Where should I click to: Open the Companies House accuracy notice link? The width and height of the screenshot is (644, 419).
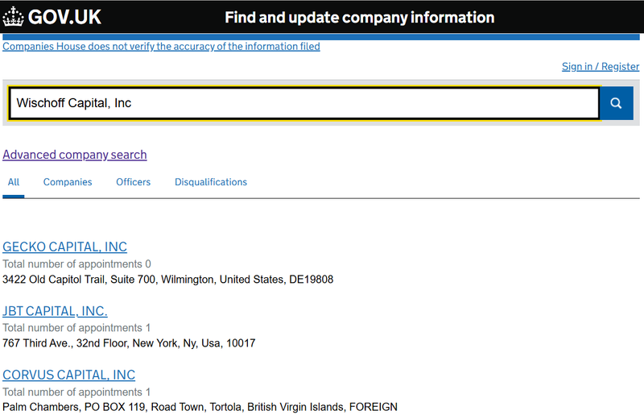(161, 47)
